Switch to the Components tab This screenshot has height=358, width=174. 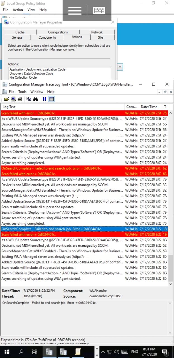[x=47, y=37]
